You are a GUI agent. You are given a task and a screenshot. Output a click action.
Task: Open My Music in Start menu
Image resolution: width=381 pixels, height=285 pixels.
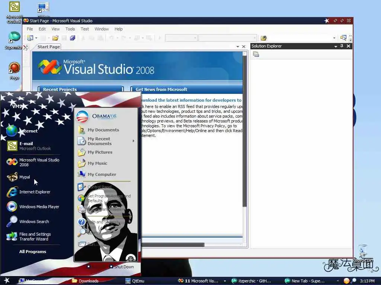point(93,163)
